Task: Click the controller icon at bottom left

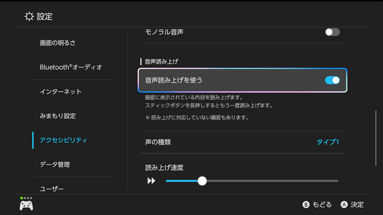Action: tap(26, 205)
